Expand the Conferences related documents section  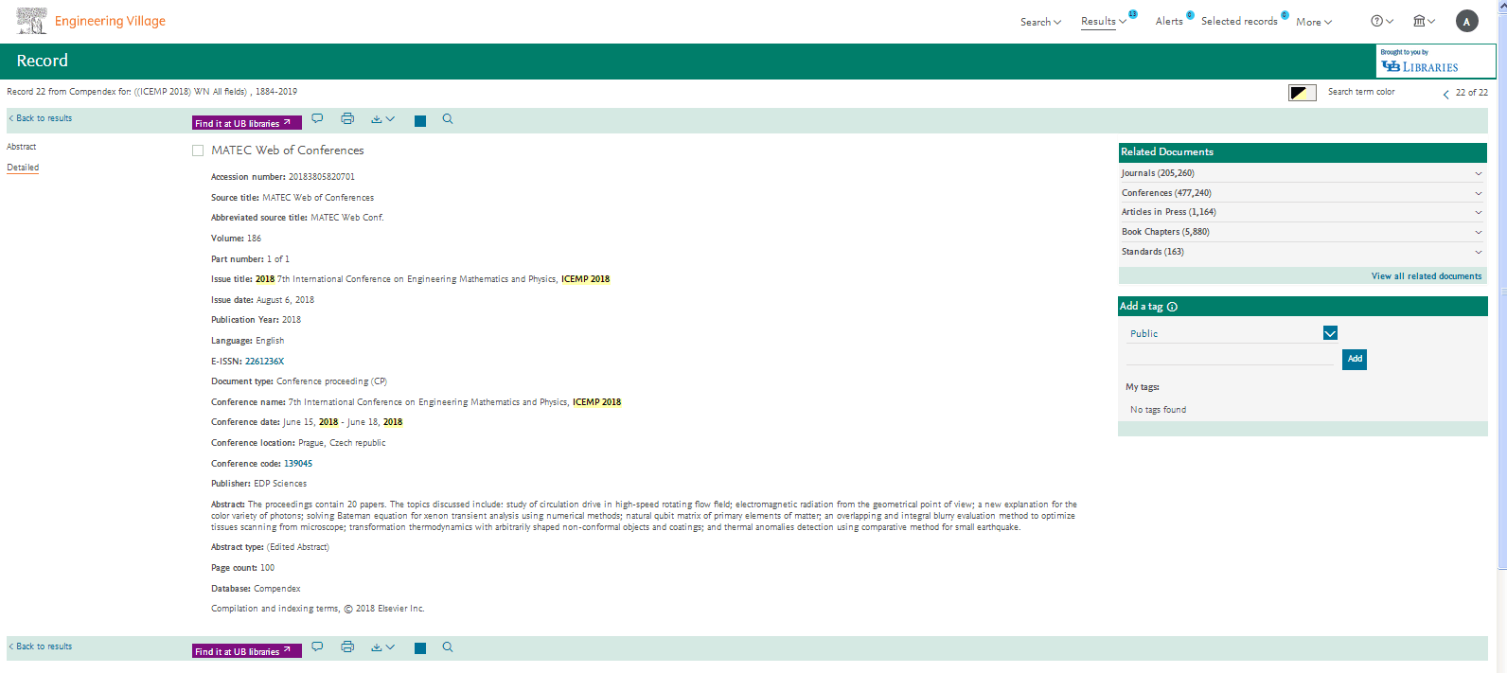1478,193
